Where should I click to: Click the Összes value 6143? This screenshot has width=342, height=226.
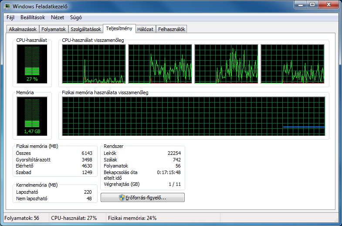(x=87, y=153)
